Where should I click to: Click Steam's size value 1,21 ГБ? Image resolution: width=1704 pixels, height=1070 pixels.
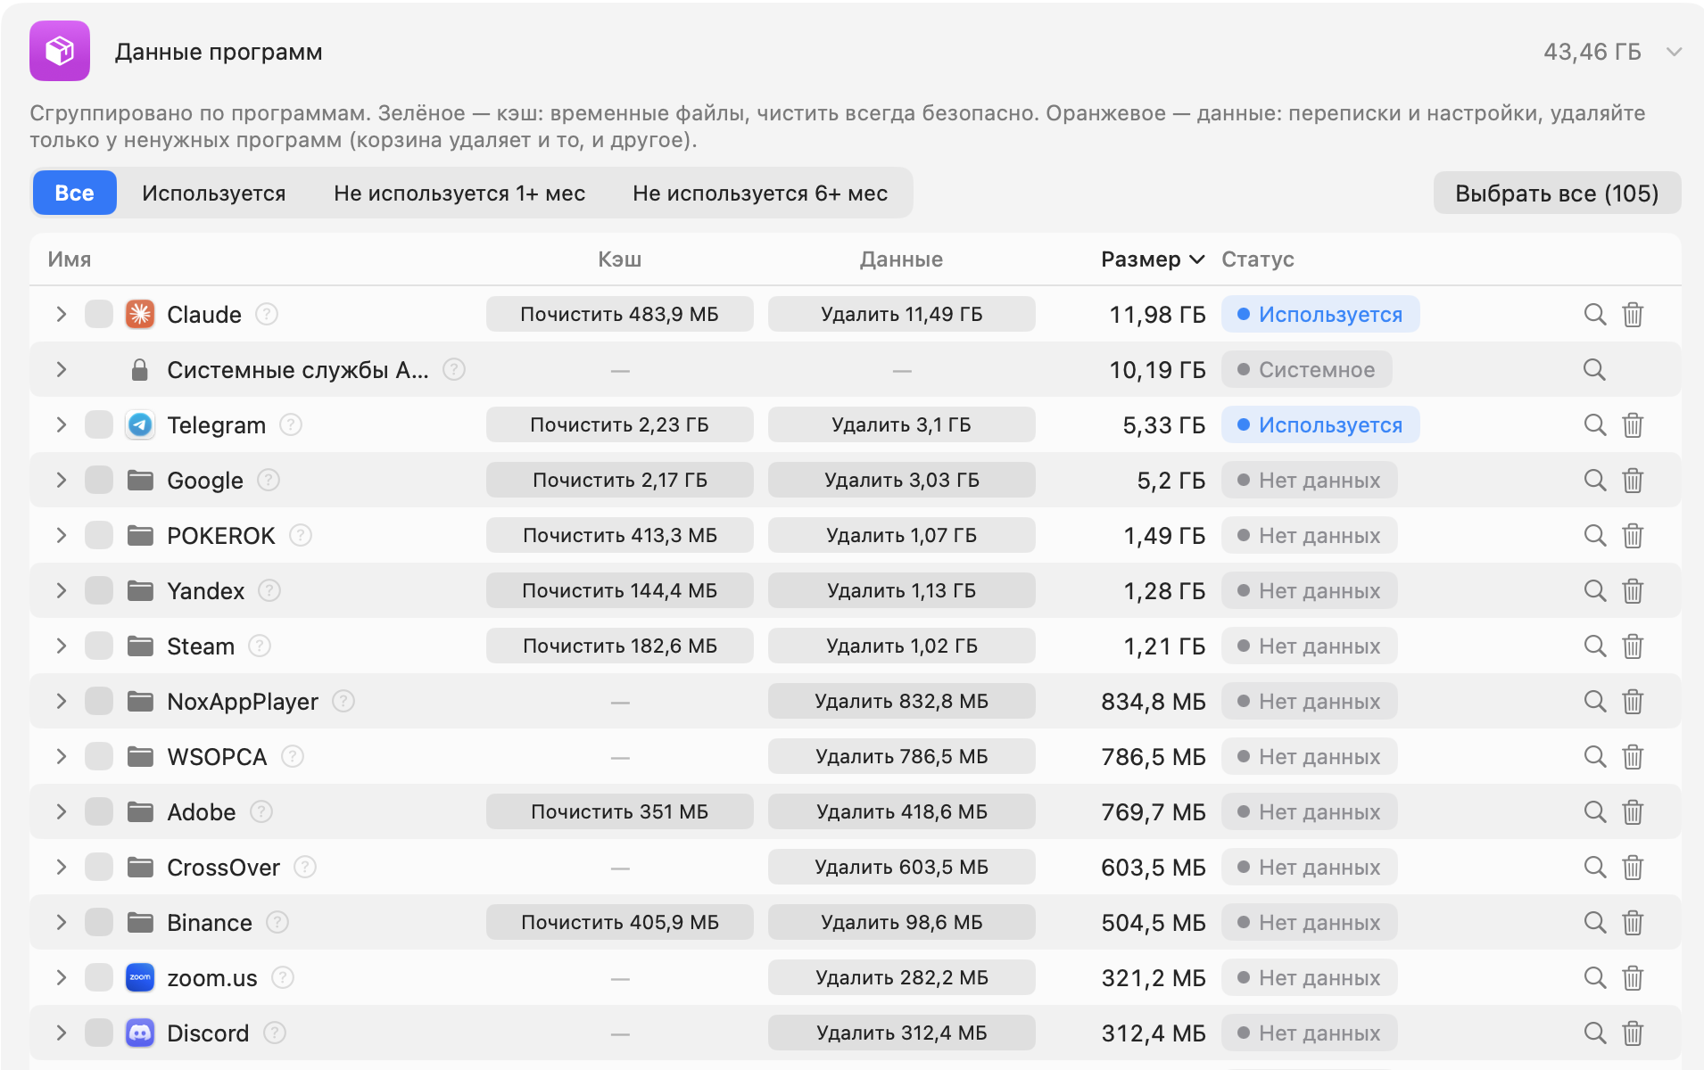(x=1164, y=646)
